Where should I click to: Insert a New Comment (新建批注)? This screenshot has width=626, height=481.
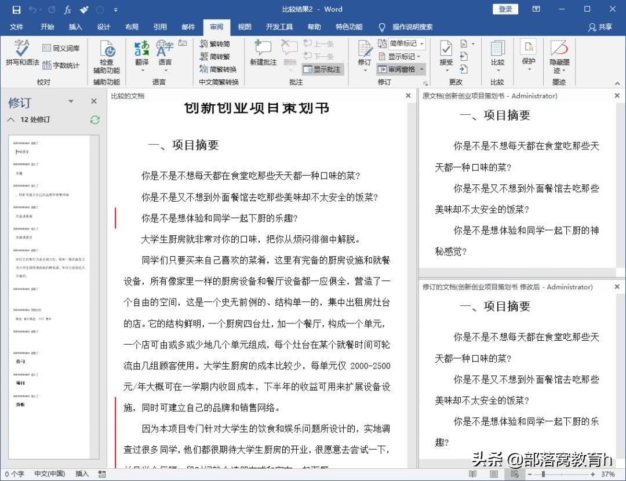coord(264,53)
